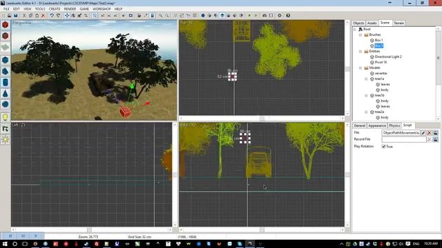
Task: Click into the Record File input field
Action: point(404,139)
